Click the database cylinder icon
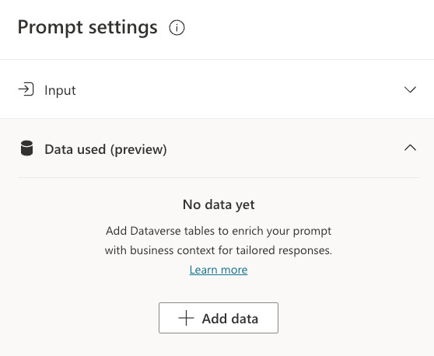The width and height of the screenshot is (434, 356). (27, 148)
